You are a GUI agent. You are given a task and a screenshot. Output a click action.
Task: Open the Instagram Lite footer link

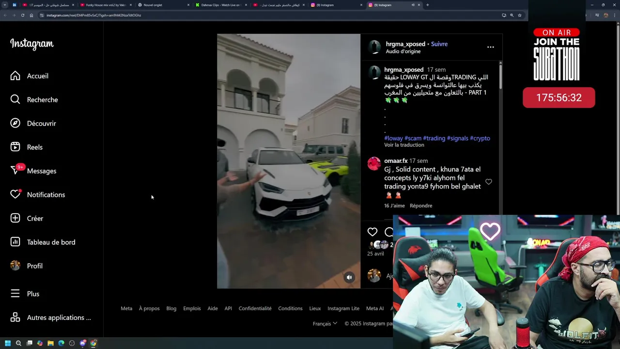(343, 308)
